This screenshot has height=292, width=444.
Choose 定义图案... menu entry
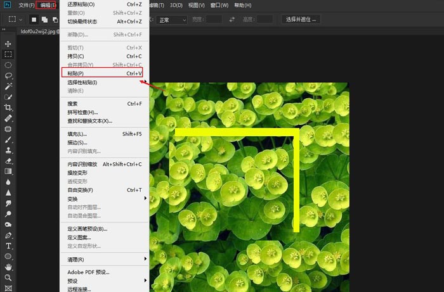click(x=105, y=238)
